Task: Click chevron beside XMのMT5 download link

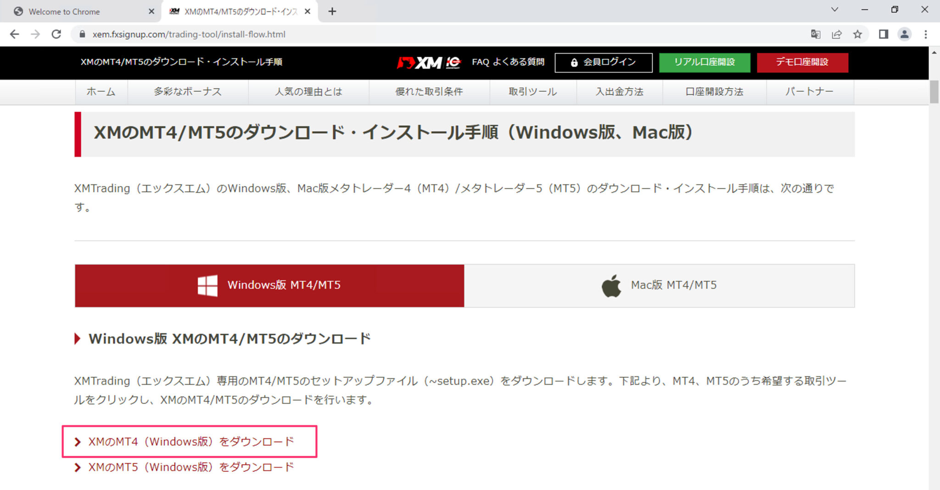Action: [78, 467]
